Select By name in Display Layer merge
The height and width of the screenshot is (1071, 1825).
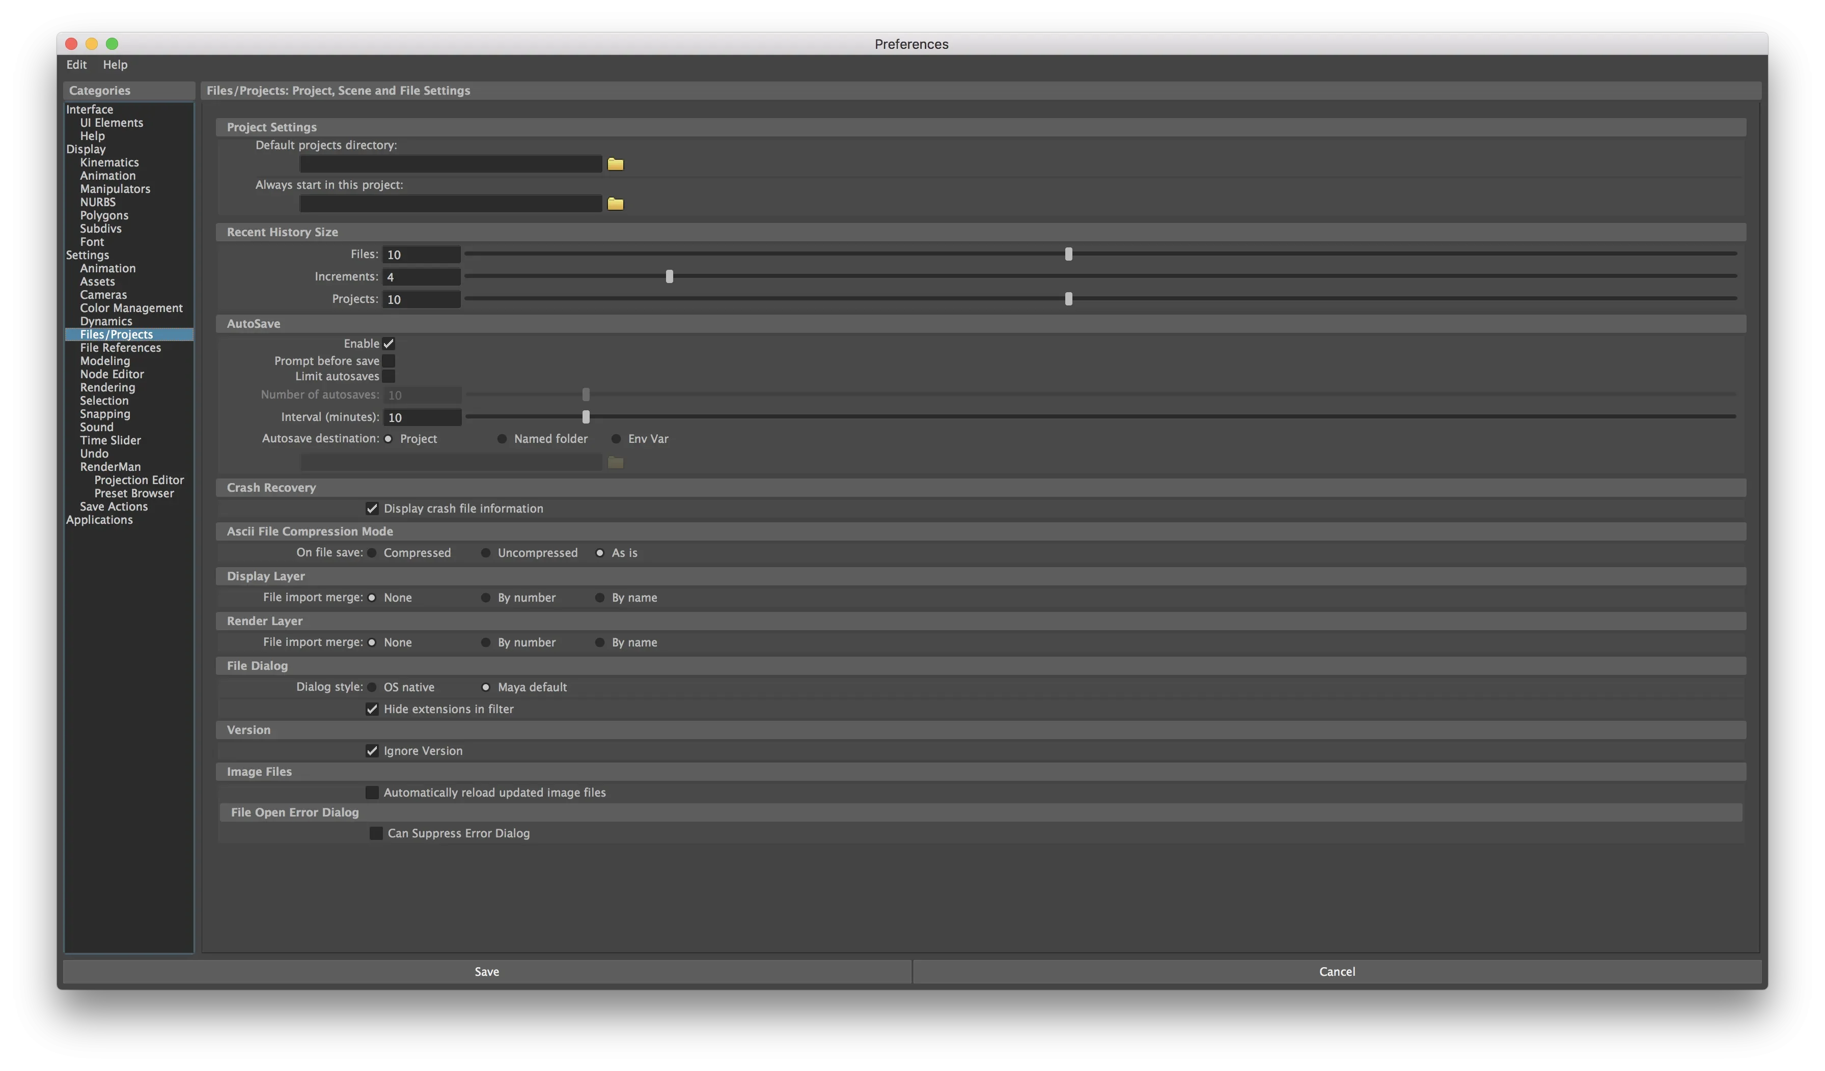(600, 598)
